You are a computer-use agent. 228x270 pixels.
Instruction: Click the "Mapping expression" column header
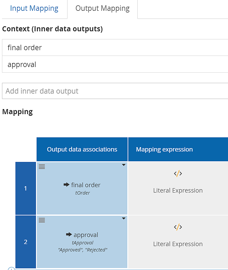(x=164, y=149)
